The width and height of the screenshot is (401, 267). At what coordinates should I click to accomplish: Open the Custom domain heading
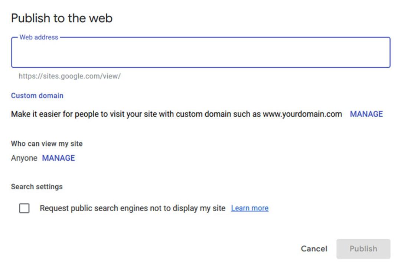(x=37, y=96)
